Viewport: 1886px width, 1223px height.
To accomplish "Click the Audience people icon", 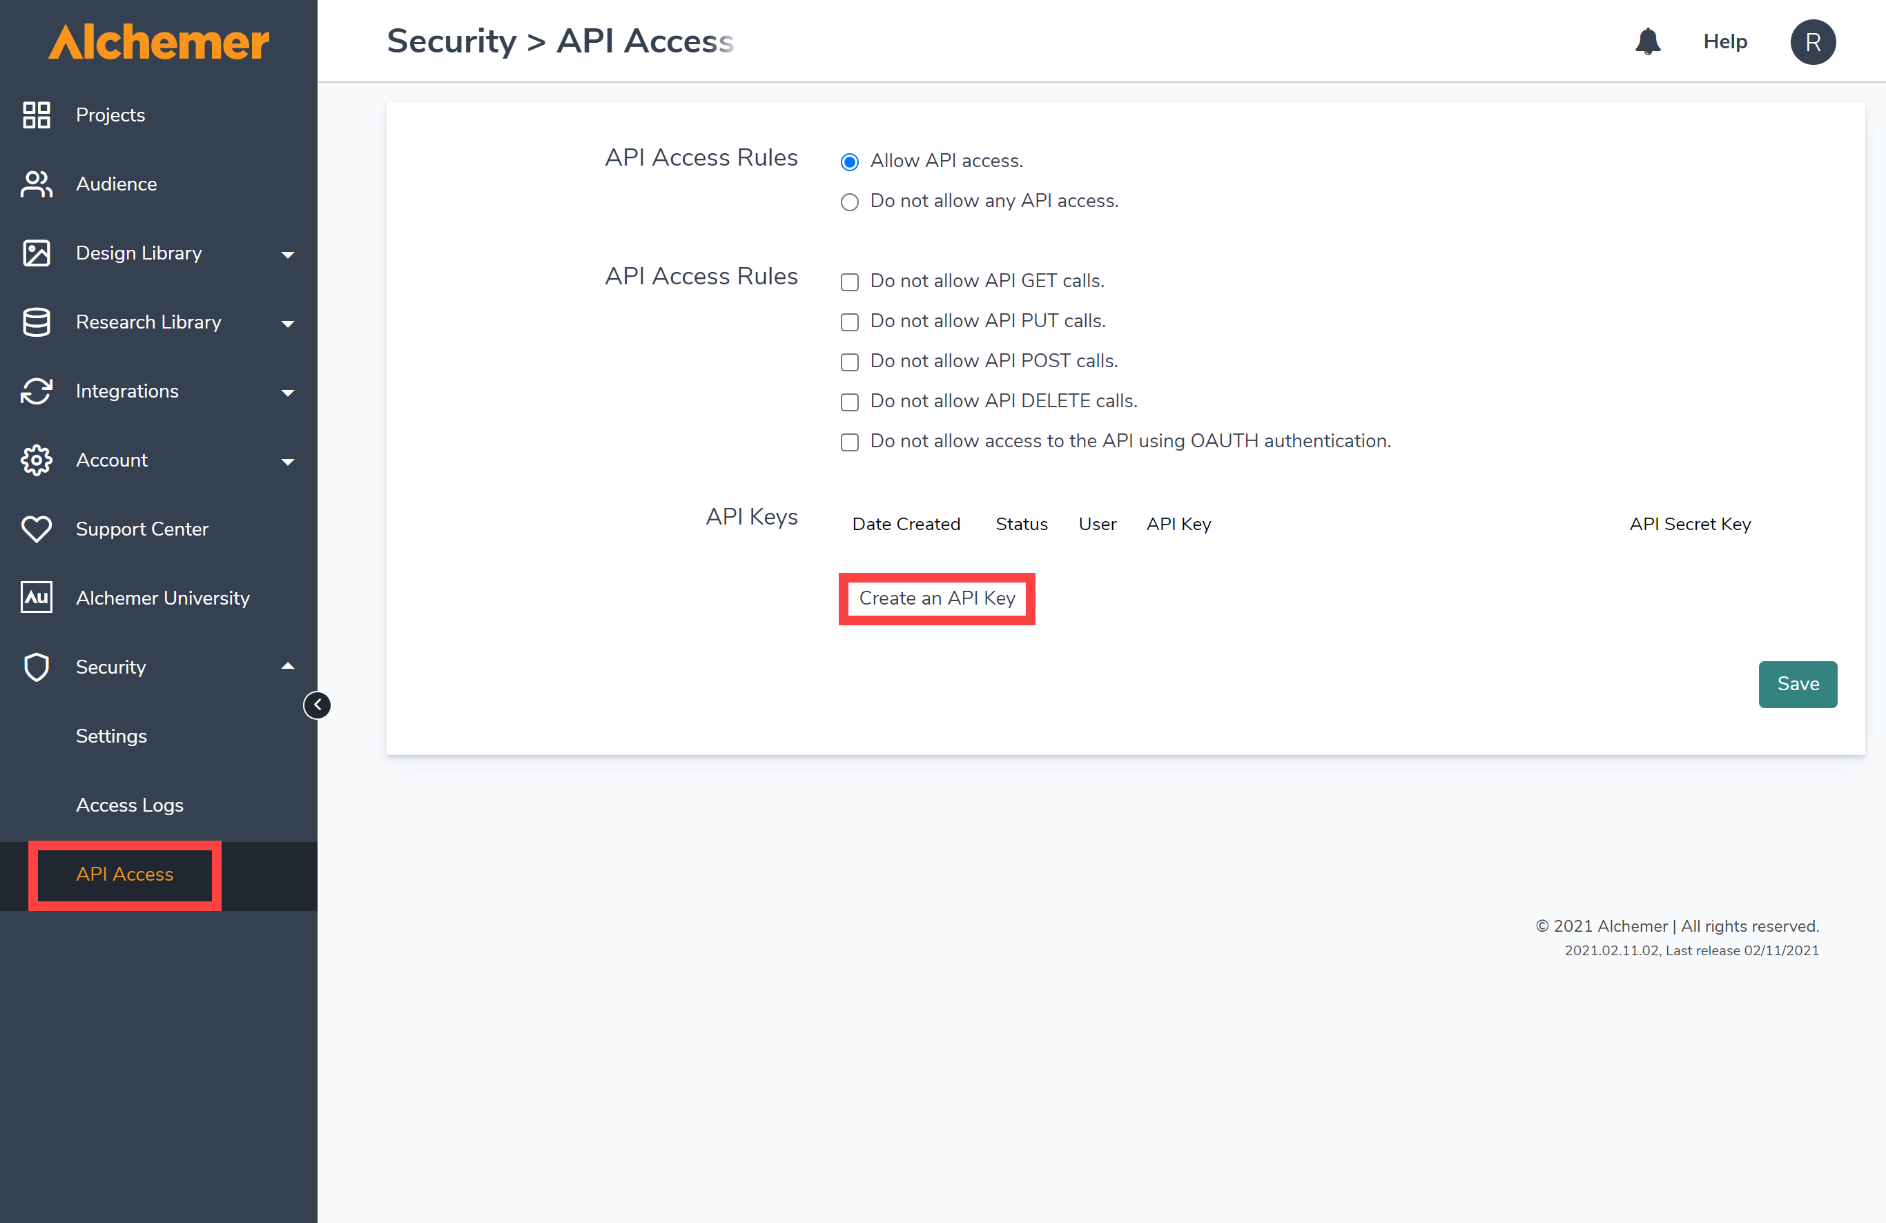I will pos(37,184).
